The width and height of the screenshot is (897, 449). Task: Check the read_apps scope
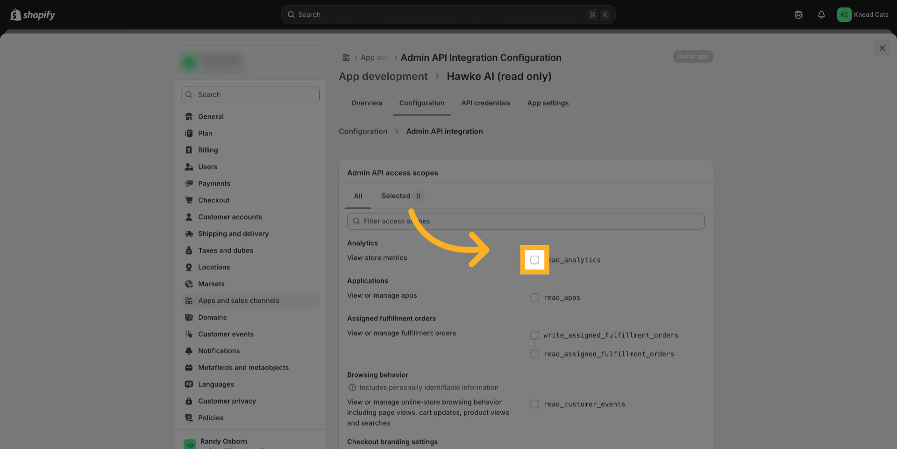(x=534, y=298)
